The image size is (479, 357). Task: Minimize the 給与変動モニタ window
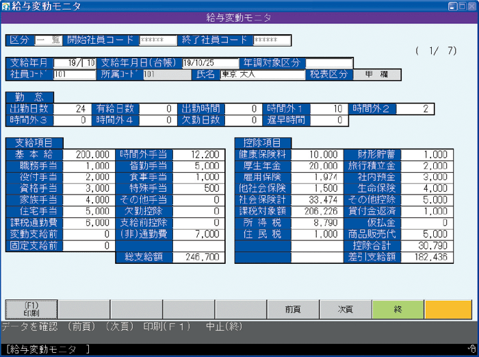[453, 5]
